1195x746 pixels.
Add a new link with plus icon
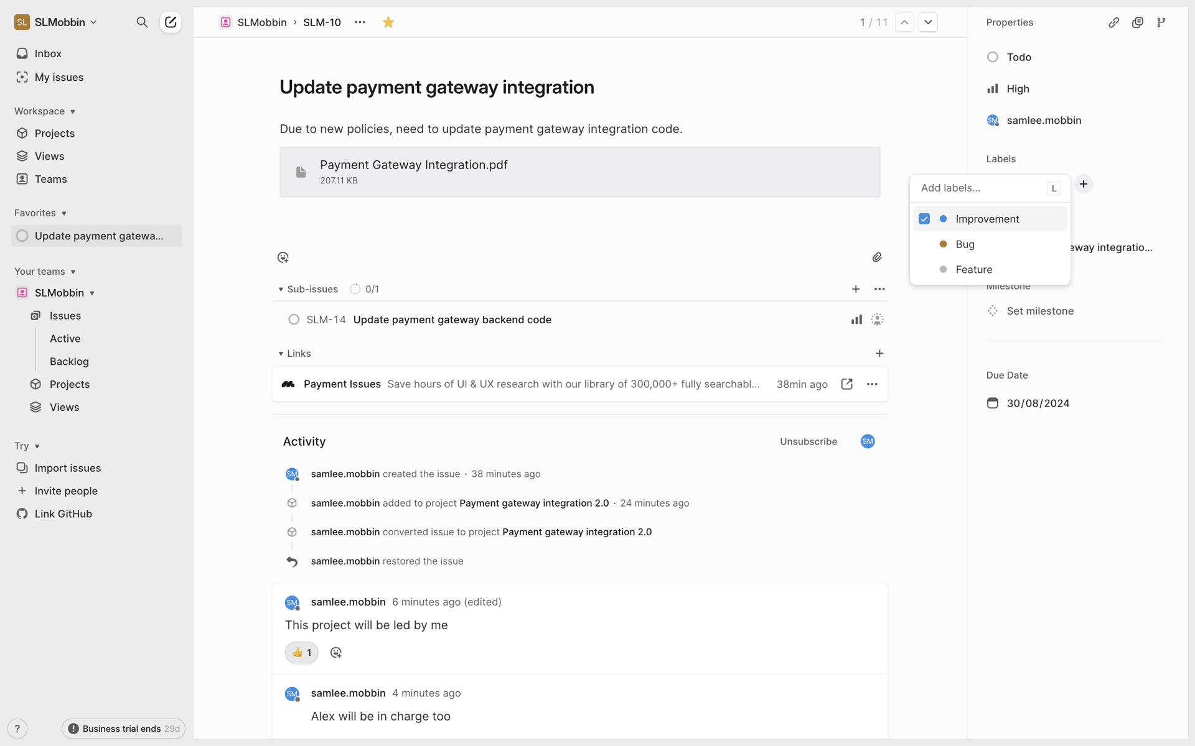point(879,353)
